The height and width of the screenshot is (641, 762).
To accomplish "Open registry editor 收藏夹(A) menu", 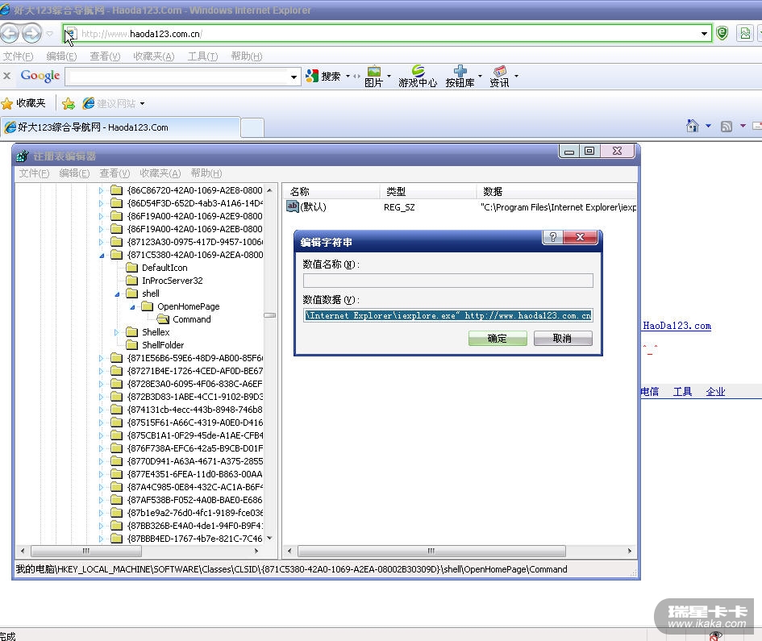I will tap(160, 173).
